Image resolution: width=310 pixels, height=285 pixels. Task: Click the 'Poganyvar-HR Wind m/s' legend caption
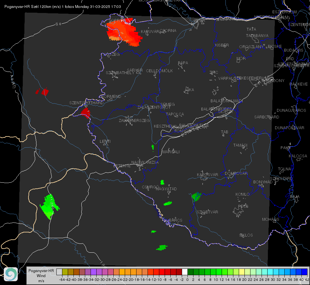click(x=41, y=275)
